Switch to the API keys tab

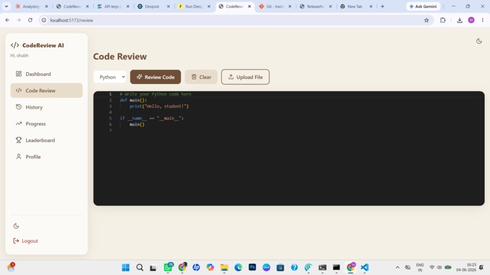click(x=112, y=6)
